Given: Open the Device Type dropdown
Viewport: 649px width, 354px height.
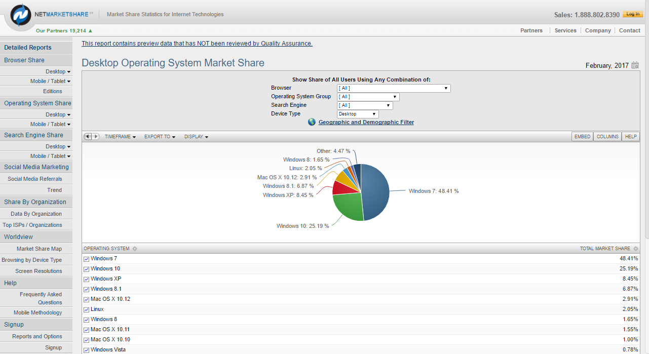Looking at the screenshot, I should (358, 114).
